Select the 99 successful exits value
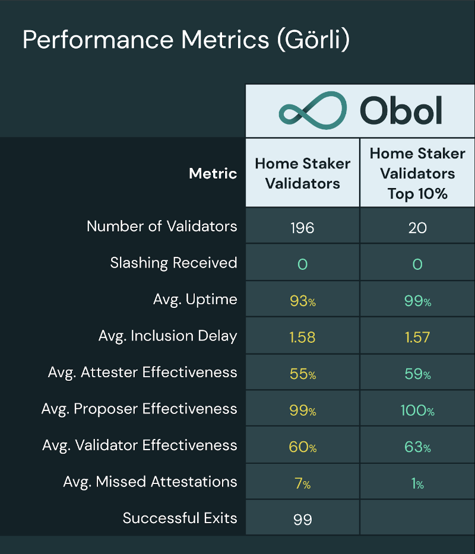475x554 pixels. coord(302,520)
